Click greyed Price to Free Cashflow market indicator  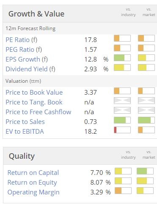(146, 110)
